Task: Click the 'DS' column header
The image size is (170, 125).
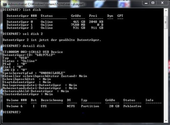Action: click(x=69, y=100)
